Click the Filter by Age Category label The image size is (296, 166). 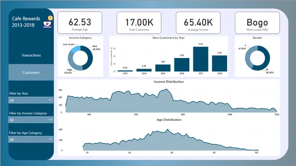point(25,133)
